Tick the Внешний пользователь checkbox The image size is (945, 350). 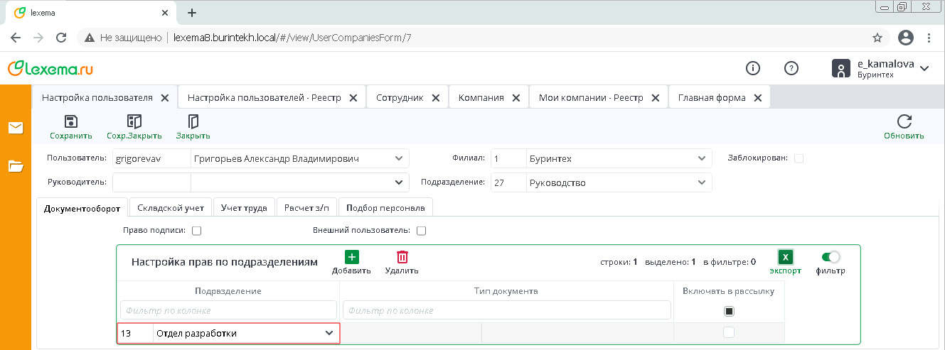point(422,231)
